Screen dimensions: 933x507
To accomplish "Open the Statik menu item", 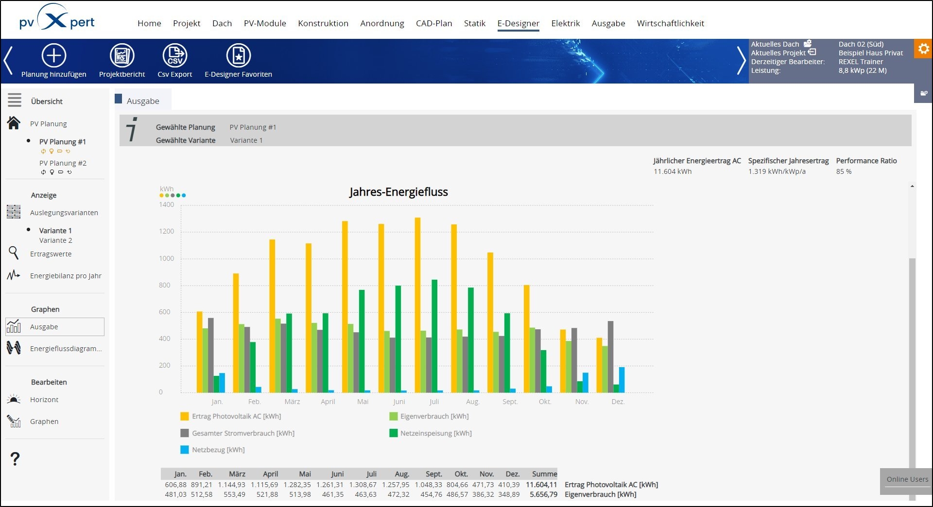I will pos(474,23).
